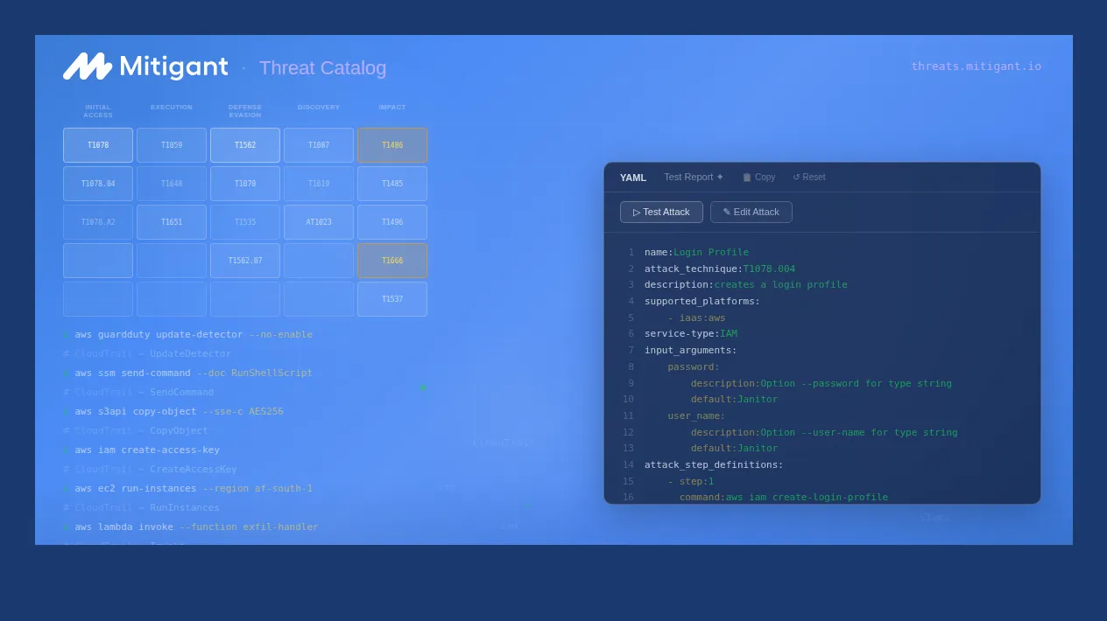The height and width of the screenshot is (621, 1107).
Task: Select technique tile T1078.A2
Action: pos(98,222)
